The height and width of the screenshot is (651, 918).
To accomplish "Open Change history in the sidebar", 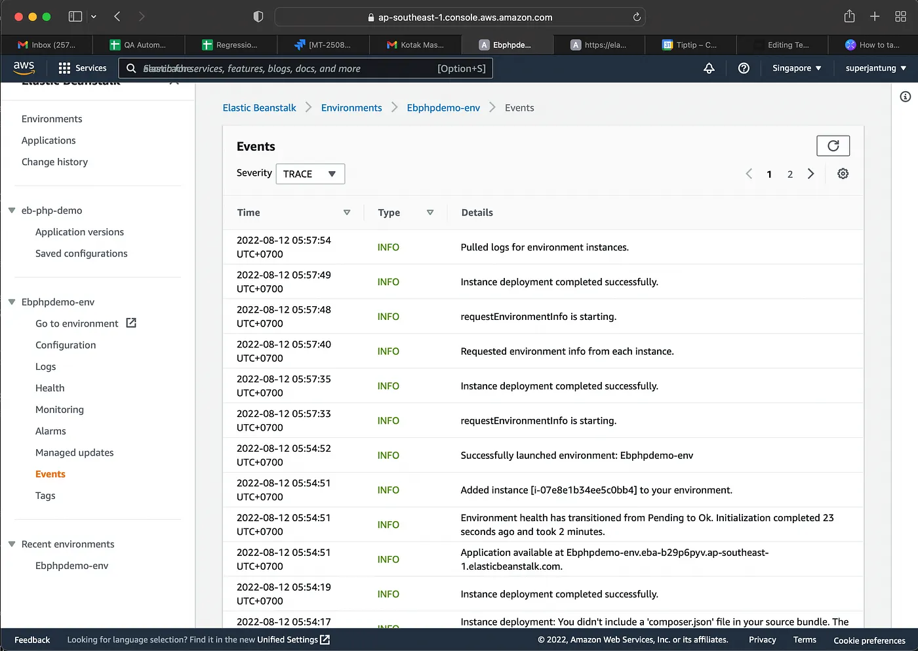I will [x=54, y=162].
